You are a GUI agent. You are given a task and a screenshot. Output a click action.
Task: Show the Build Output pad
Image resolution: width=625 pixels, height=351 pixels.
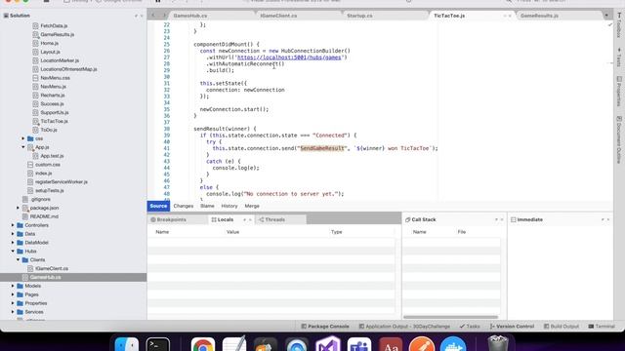click(x=562, y=327)
